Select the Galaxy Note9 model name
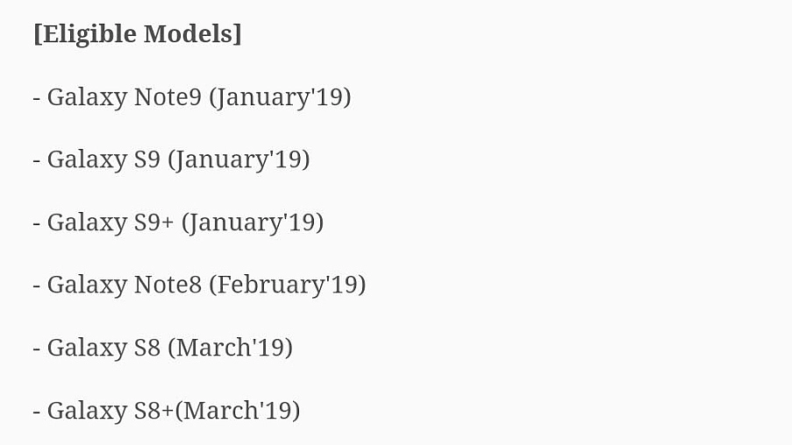Image resolution: width=792 pixels, height=445 pixels. click(x=125, y=97)
